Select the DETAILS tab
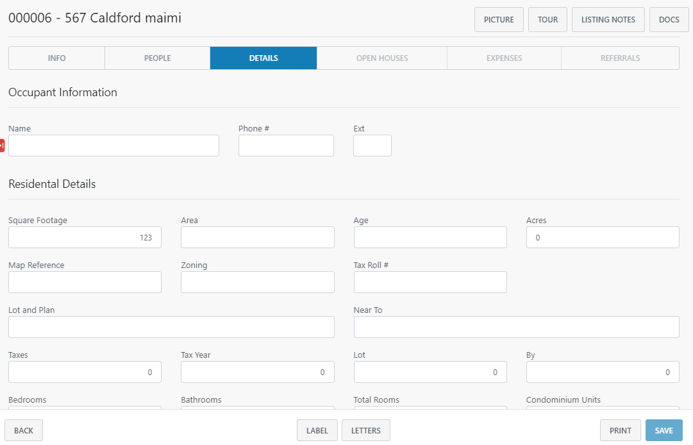This screenshot has height=445, width=693. pos(263,58)
